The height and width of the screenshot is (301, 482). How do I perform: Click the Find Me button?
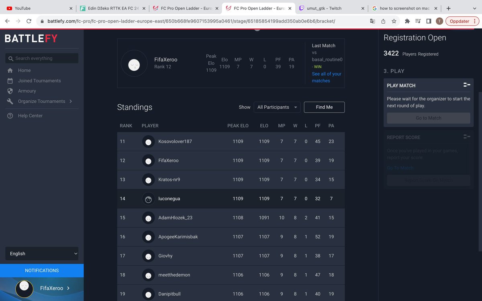324,107
